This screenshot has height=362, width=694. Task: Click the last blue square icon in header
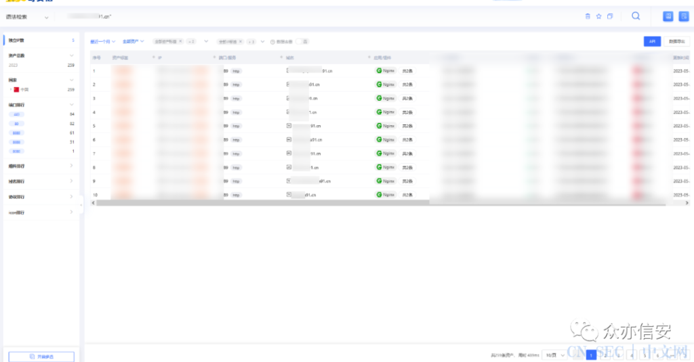pos(684,16)
